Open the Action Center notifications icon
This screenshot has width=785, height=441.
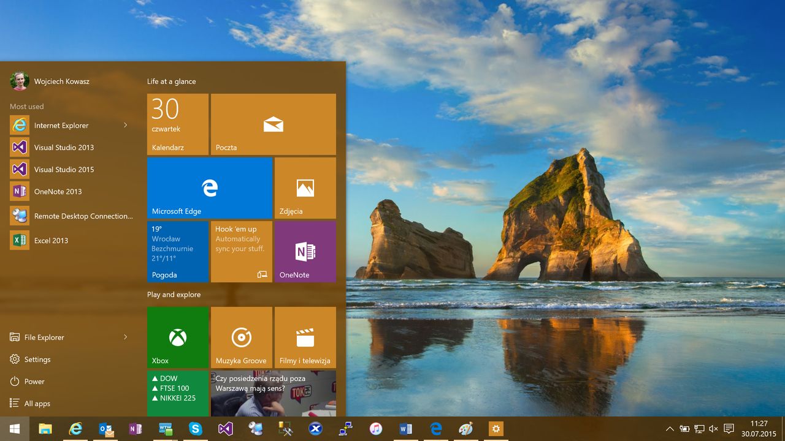tap(729, 429)
